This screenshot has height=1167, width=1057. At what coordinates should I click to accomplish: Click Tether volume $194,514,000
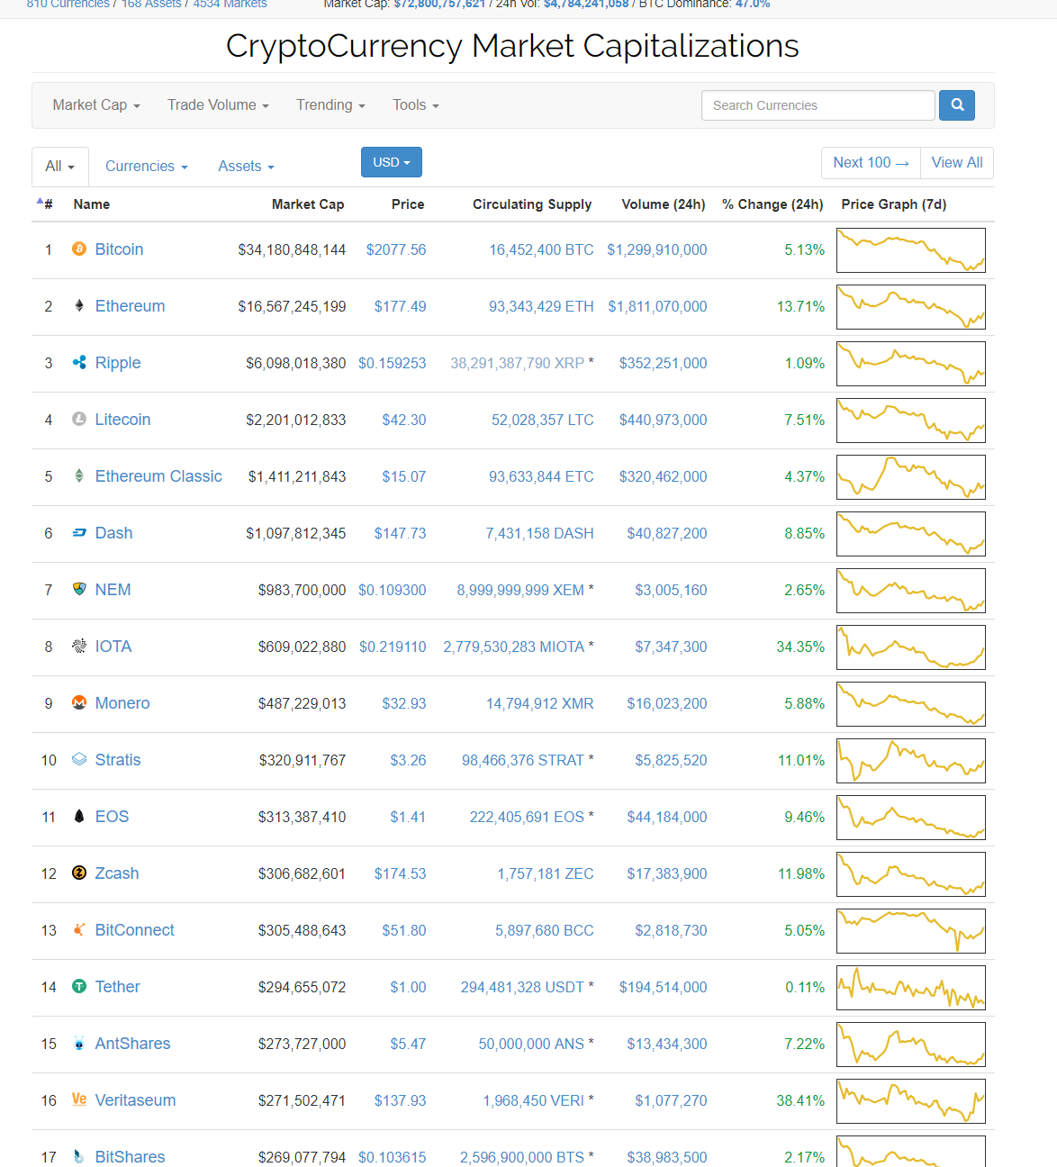pos(664,987)
